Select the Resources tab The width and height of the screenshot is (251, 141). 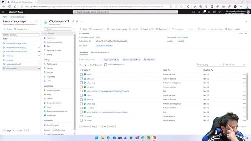pos(84,52)
